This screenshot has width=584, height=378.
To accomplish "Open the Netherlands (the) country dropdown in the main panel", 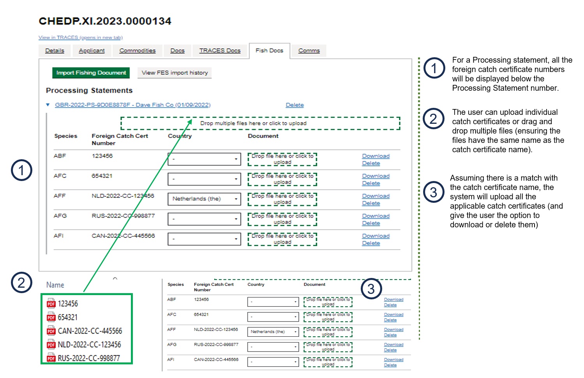I will 205,199.
